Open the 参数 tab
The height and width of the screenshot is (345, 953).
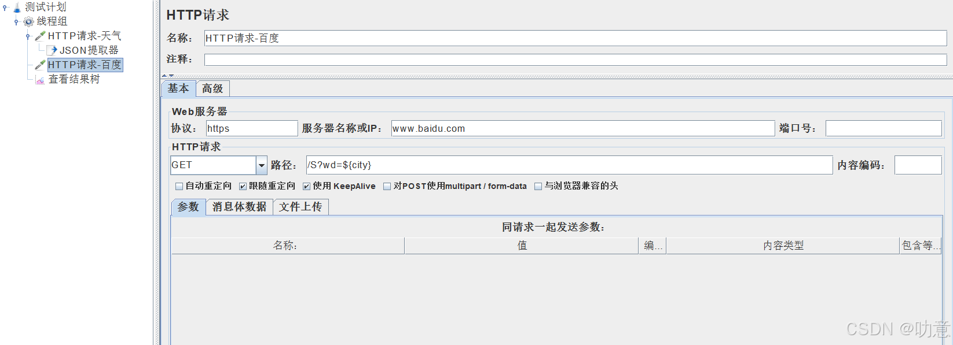click(188, 207)
